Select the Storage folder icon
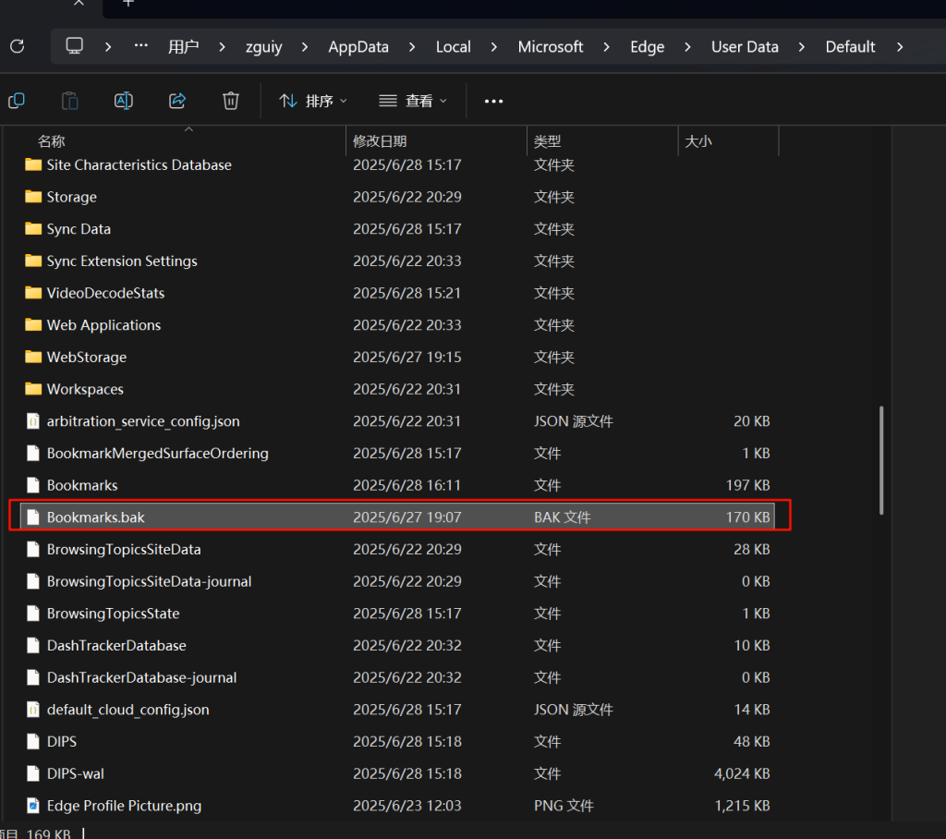Image resolution: width=946 pixels, height=839 pixels. point(33,197)
